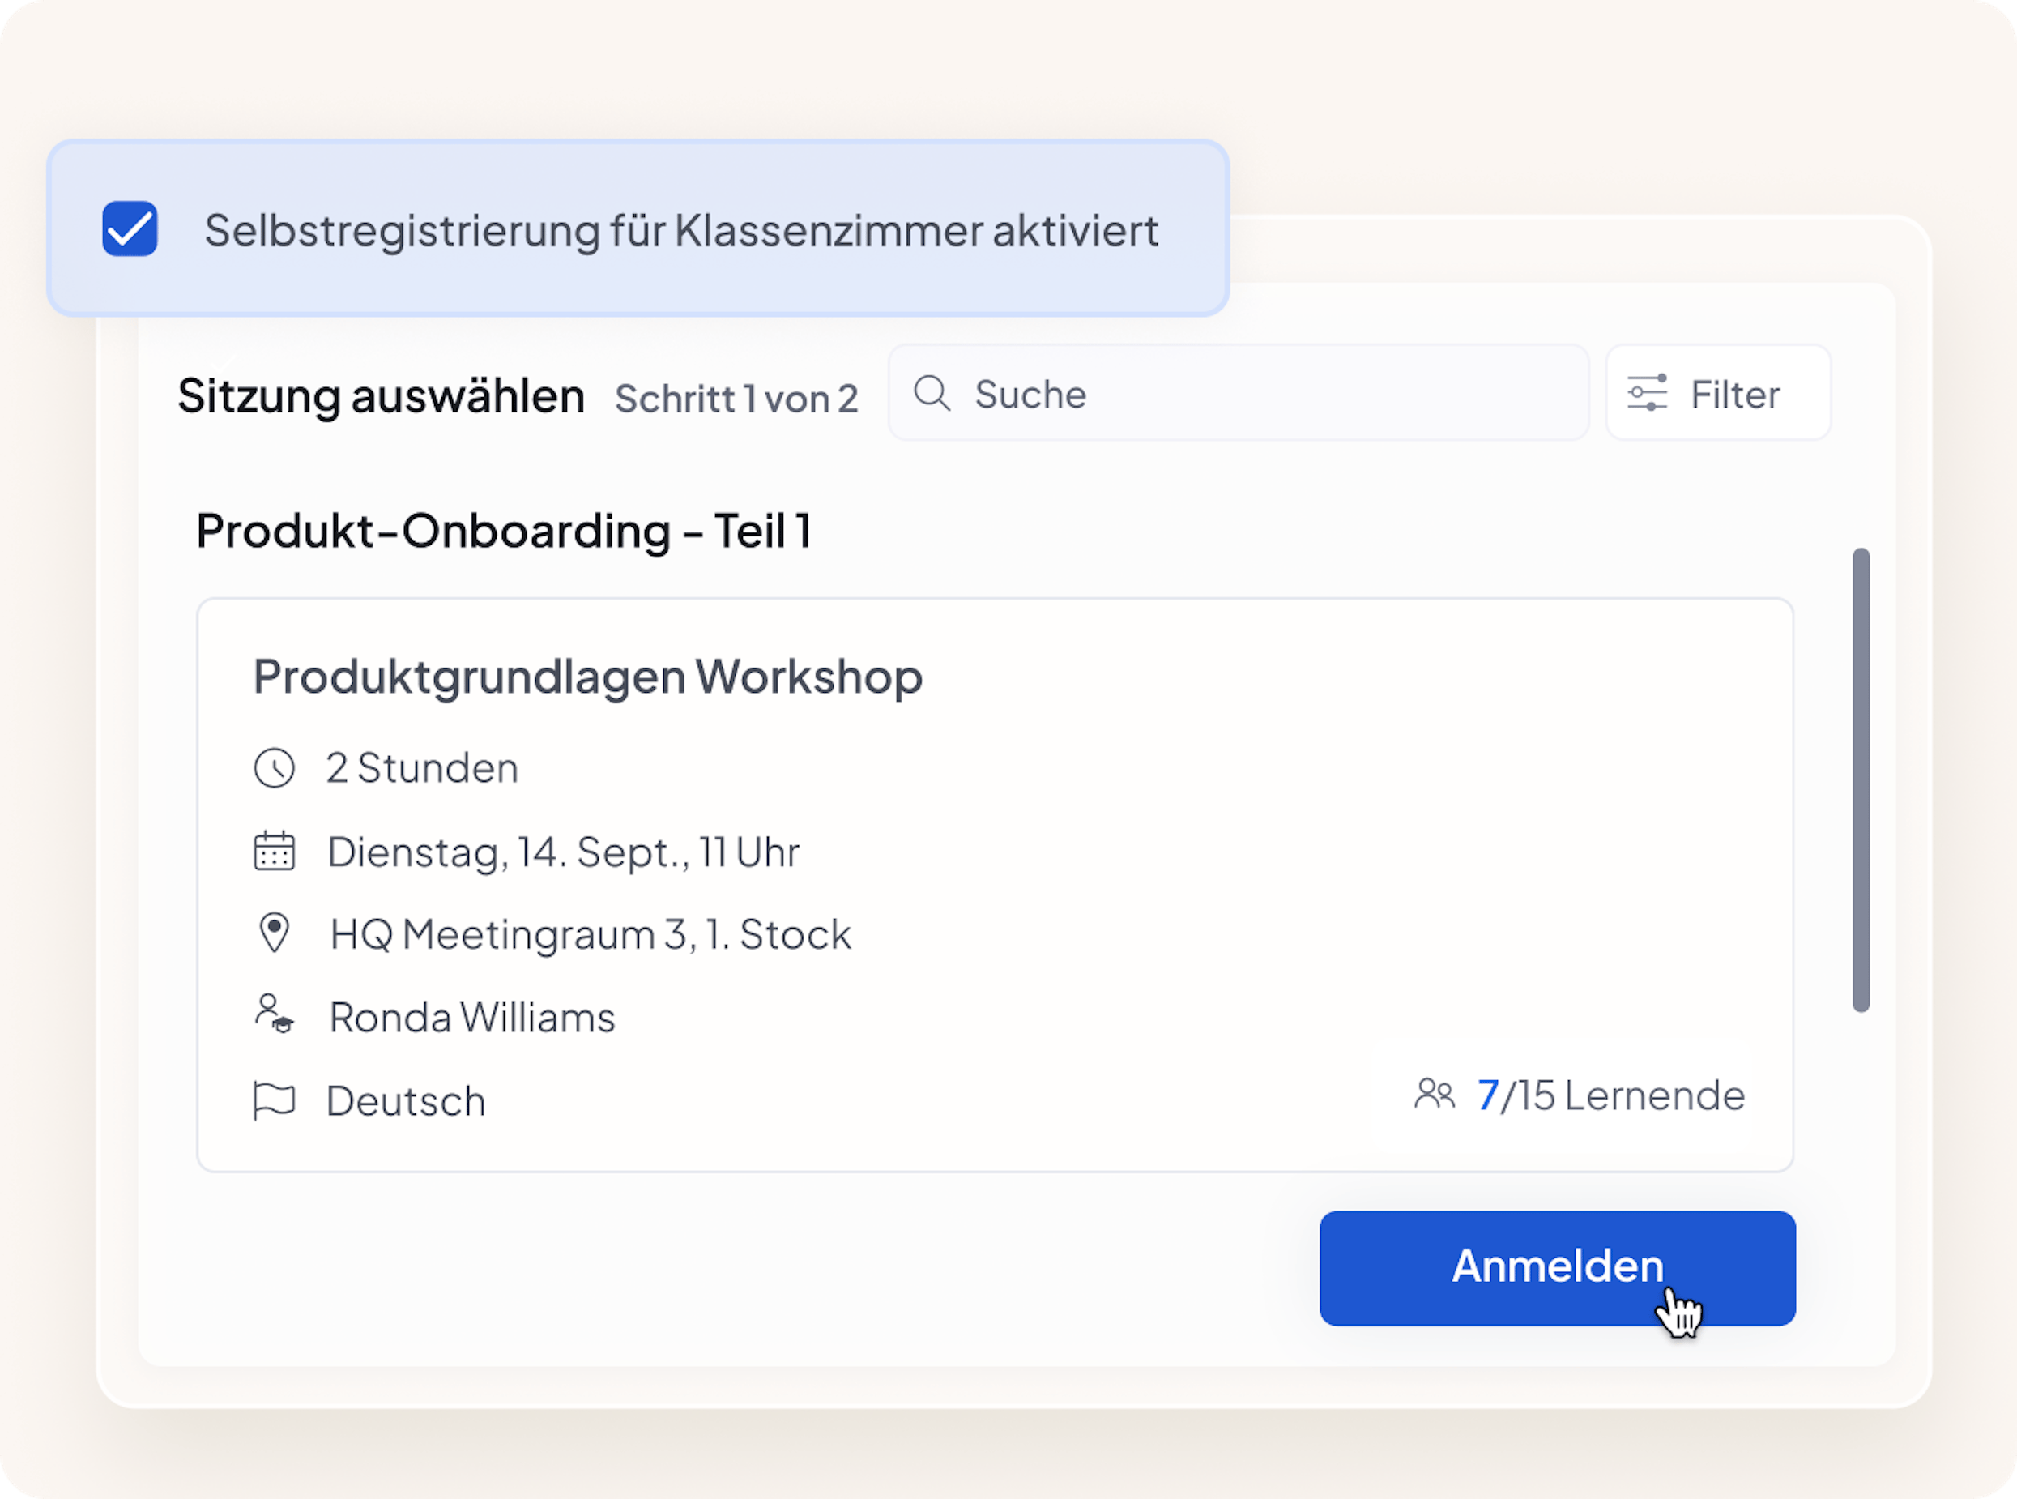Click the learners group icon near 7/15

pyautogui.click(x=1435, y=1096)
